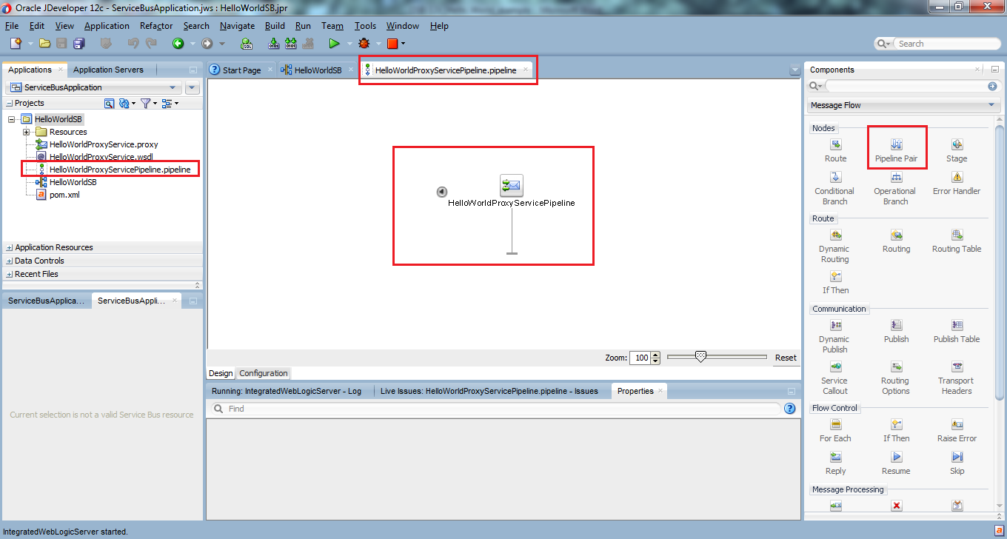Screen dimensions: 1007x539
Task: Click the zoom value stepper arrows
Action: [655, 358]
